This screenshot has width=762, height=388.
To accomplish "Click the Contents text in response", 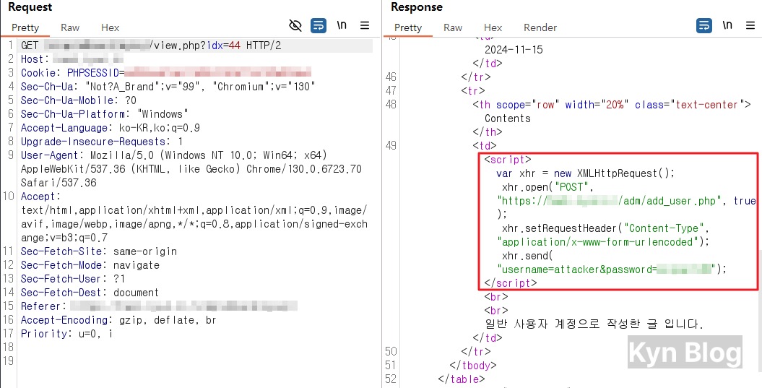I will [x=508, y=118].
